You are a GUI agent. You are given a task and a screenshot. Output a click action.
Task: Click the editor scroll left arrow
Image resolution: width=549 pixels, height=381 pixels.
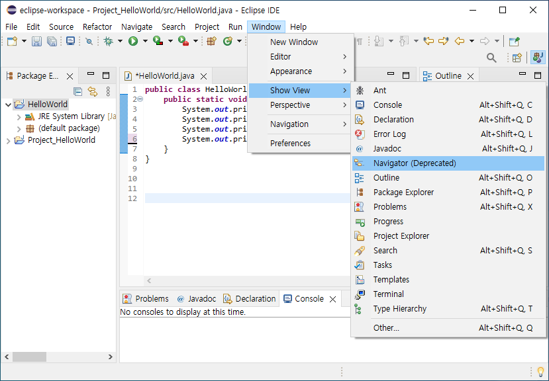click(149, 280)
